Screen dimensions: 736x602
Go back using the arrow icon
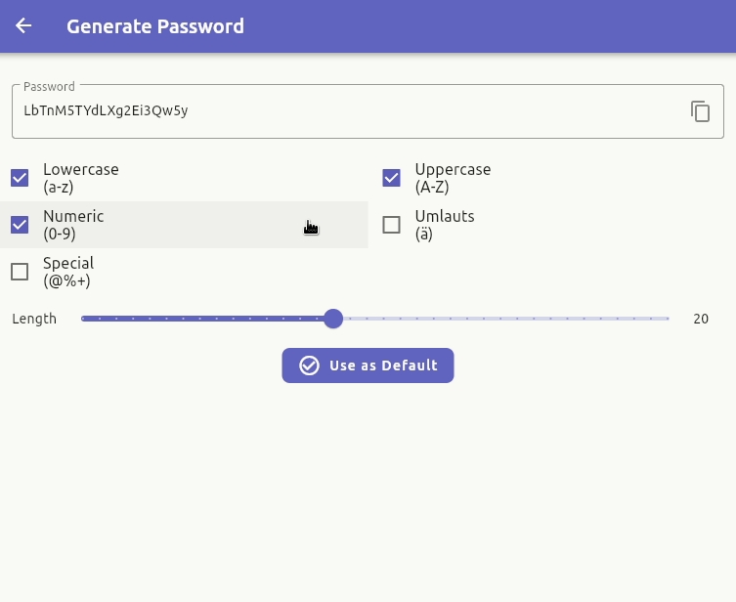23,26
